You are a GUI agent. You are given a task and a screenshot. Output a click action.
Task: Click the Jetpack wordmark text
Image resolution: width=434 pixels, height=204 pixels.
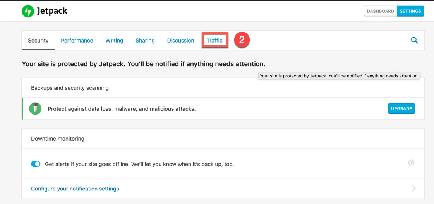coord(52,11)
